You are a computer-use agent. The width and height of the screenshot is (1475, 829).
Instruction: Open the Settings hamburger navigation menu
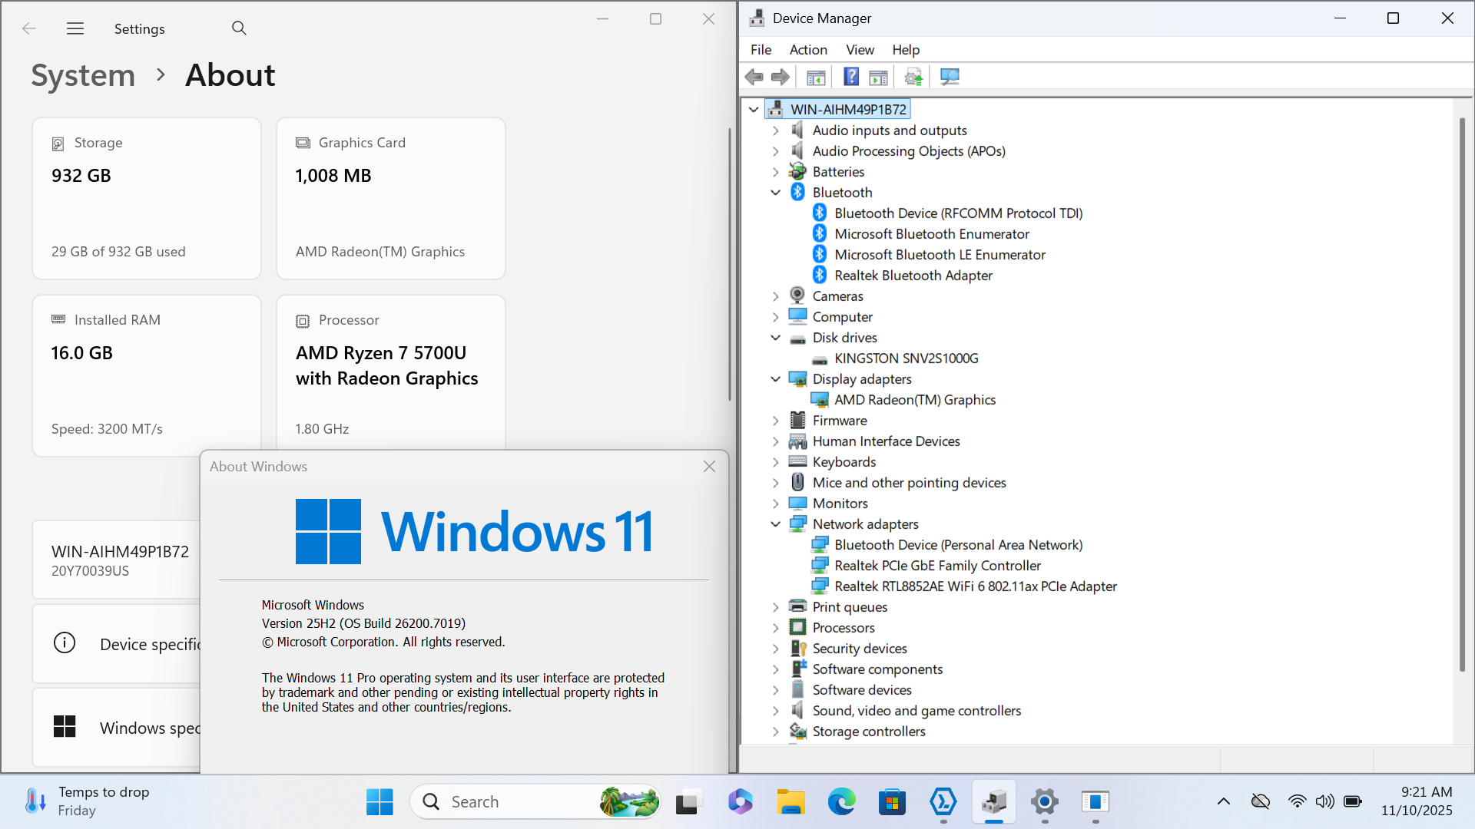point(75,28)
